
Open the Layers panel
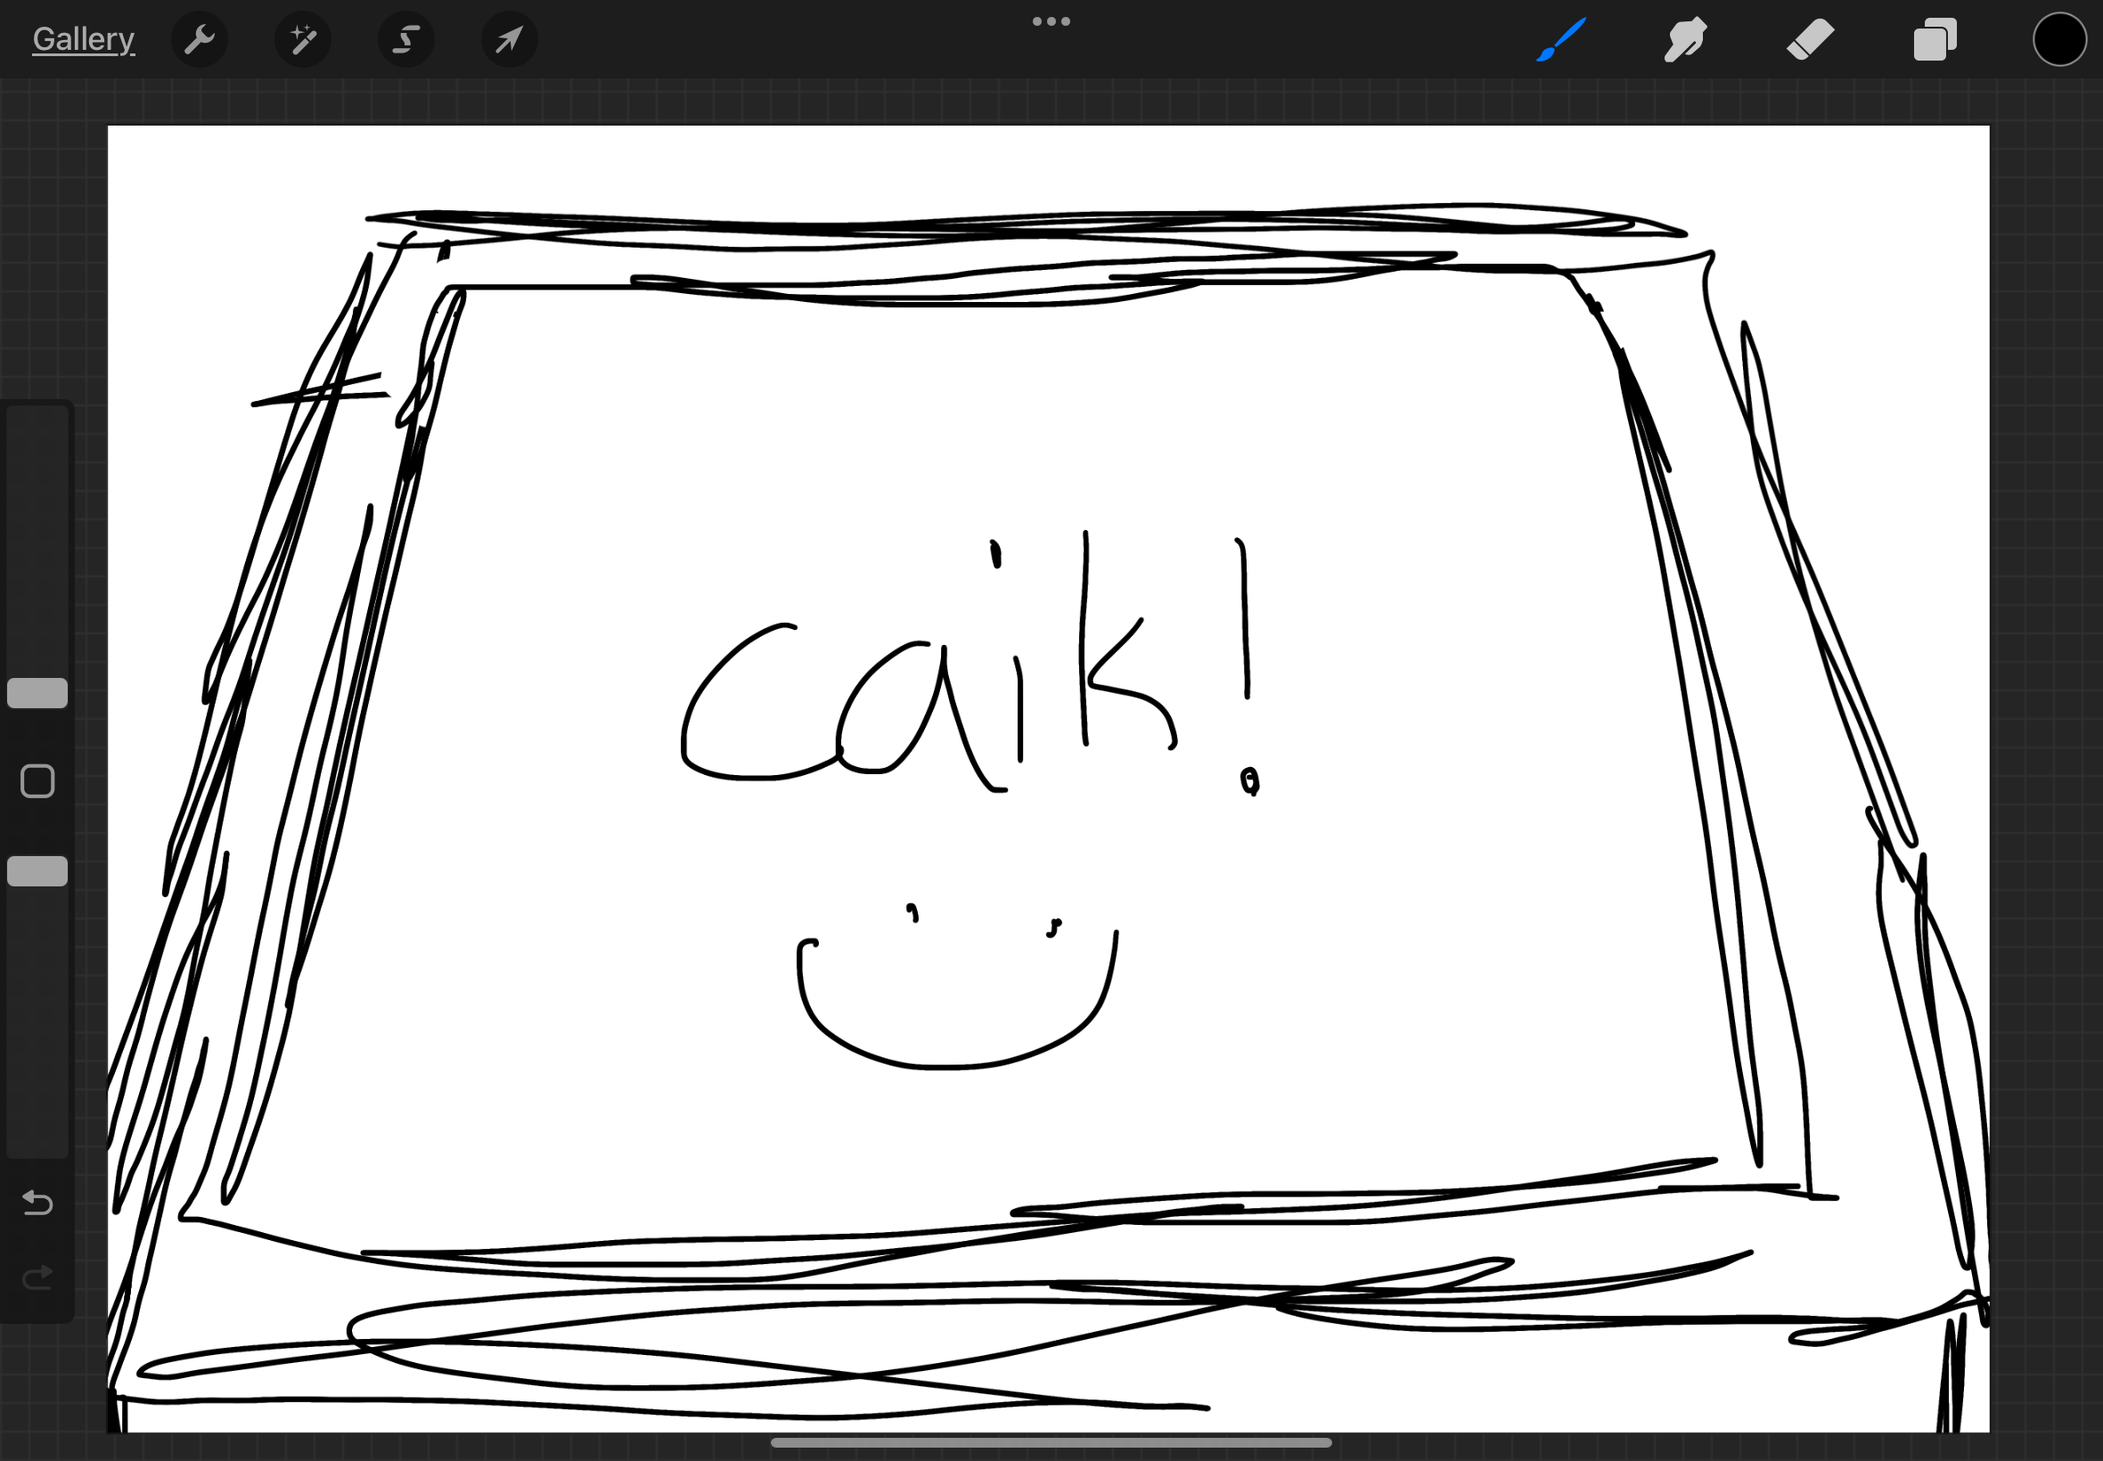coord(1935,39)
